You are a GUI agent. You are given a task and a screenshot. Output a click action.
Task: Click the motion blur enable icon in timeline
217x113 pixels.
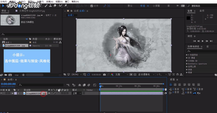pos(89,85)
